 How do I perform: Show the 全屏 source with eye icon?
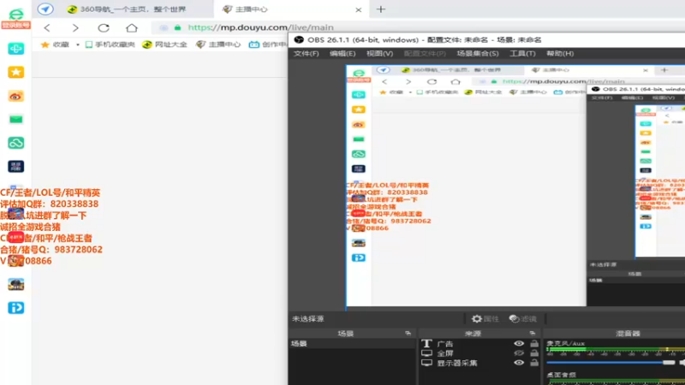[x=519, y=353]
